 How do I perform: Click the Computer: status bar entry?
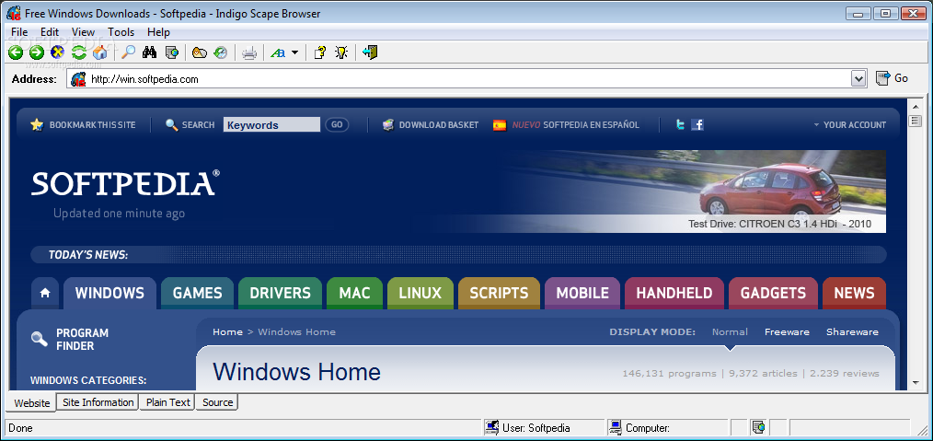pyautogui.click(x=668, y=427)
